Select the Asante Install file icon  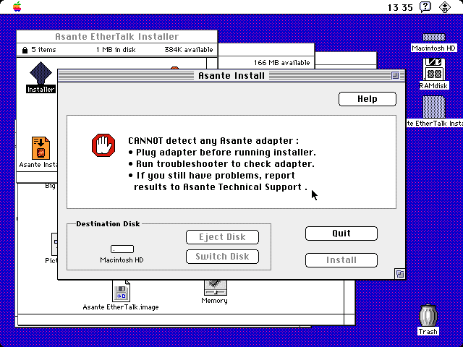[x=41, y=147]
